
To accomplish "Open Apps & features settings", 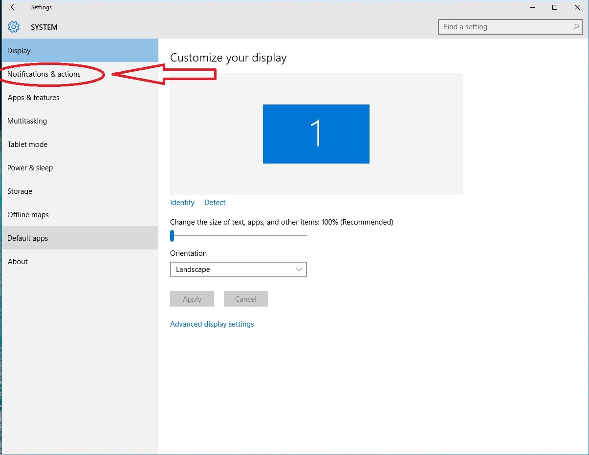I will coord(80,98).
